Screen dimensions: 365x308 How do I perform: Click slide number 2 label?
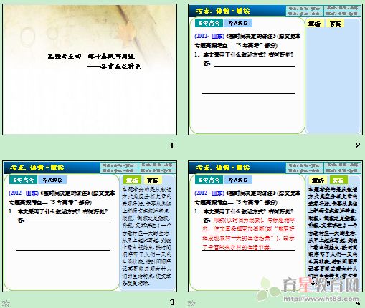coord(358,145)
